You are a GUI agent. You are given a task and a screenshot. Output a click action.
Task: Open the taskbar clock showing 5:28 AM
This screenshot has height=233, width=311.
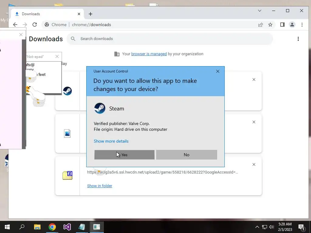coord(285,227)
